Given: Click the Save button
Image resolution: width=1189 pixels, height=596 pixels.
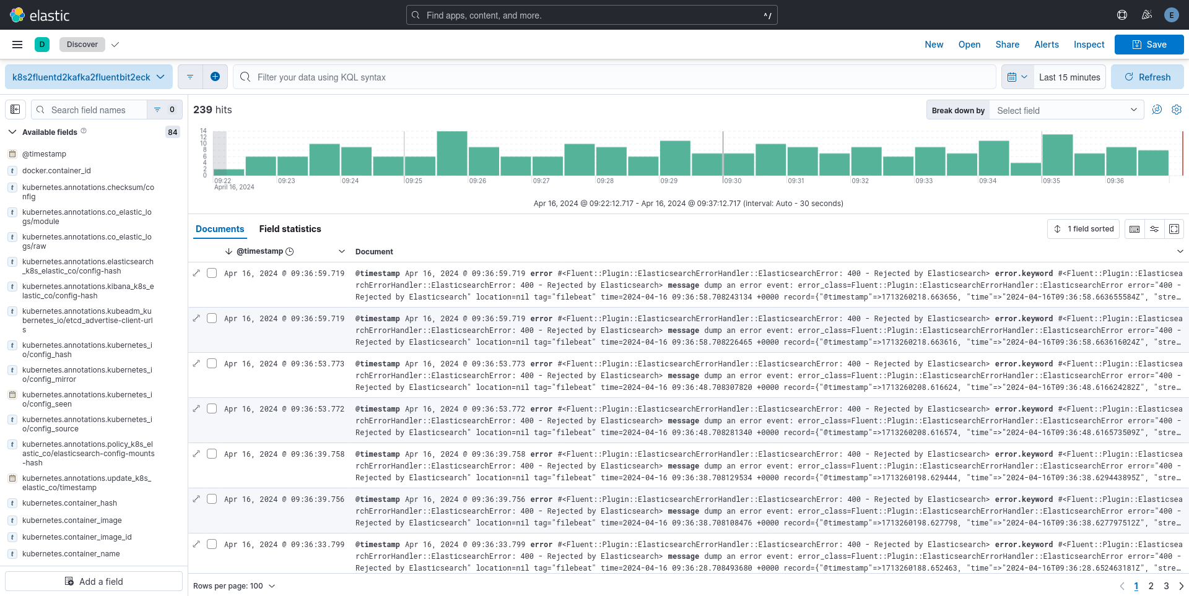Looking at the screenshot, I should coord(1149,45).
